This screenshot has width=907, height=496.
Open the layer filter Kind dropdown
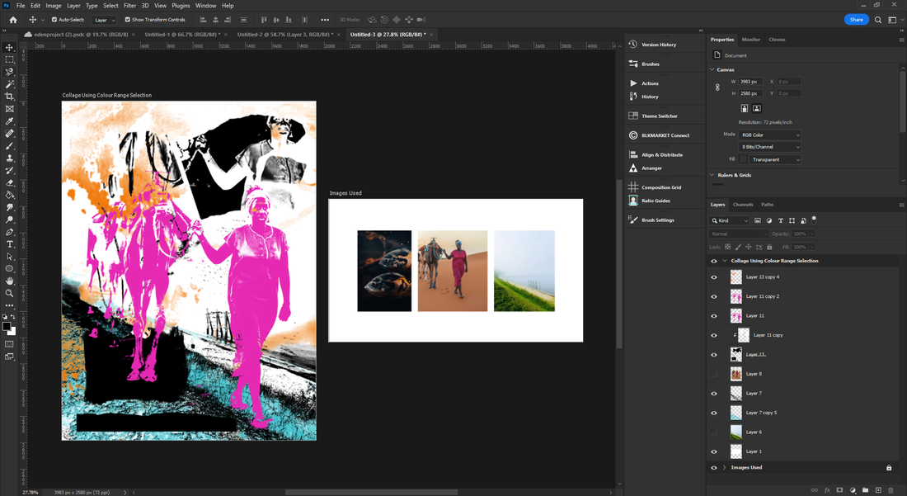(729, 220)
